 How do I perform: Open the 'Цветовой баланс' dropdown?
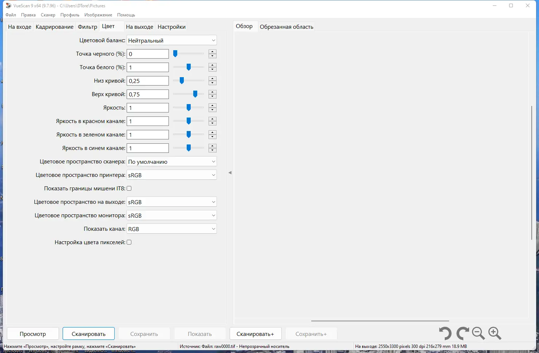pos(172,40)
